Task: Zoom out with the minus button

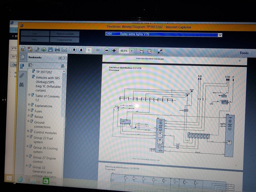Action: (107, 50)
